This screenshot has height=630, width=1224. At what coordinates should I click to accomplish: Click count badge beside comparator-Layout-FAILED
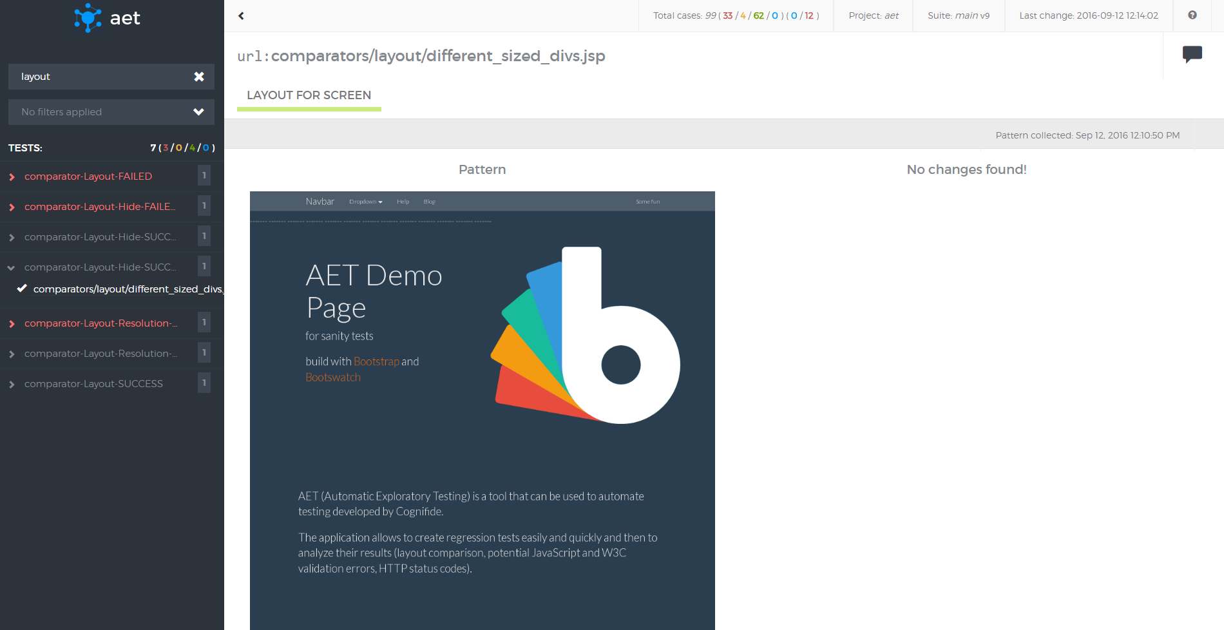point(204,175)
